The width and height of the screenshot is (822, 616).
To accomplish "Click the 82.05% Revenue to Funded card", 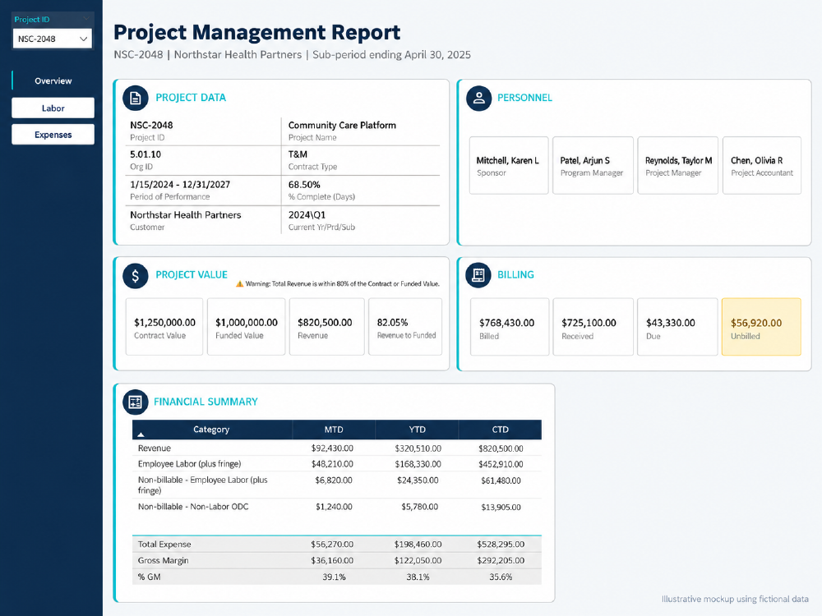I will point(405,327).
